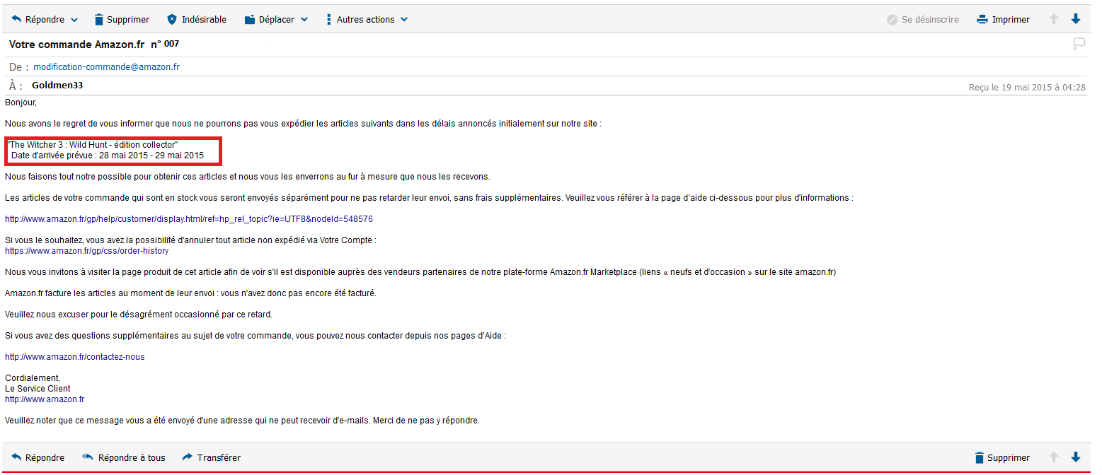Image resolution: width=1102 pixels, height=475 pixels.
Task: Go to previous message with up arrow at top
Action: tap(1054, 20)
